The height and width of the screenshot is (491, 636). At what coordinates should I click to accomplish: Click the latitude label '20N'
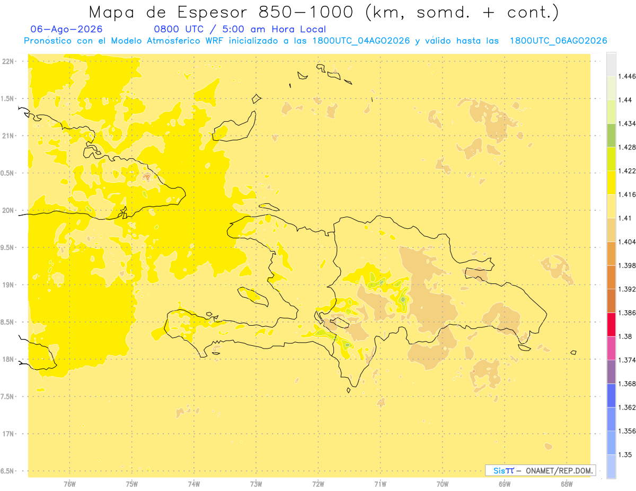pos(8,210)
